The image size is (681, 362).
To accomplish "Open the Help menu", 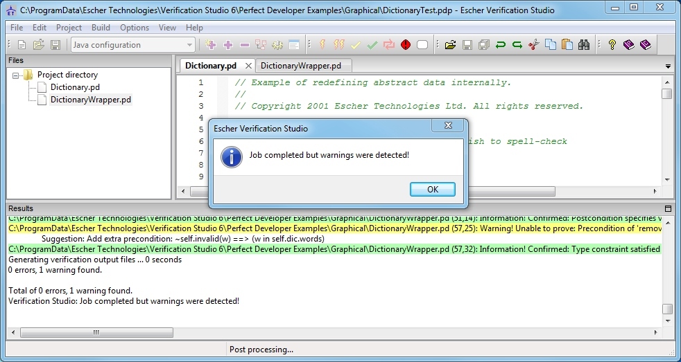I will (194, 27).
